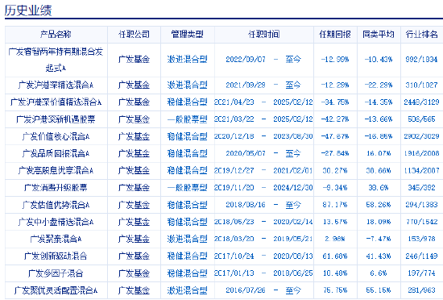Click 激进混合型 in the 广发聚泰混合A row
443x300 pixels.
click(188, 239)
